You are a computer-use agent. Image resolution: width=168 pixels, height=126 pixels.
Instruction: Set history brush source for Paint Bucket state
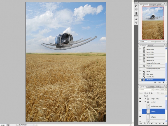[140, 77]
